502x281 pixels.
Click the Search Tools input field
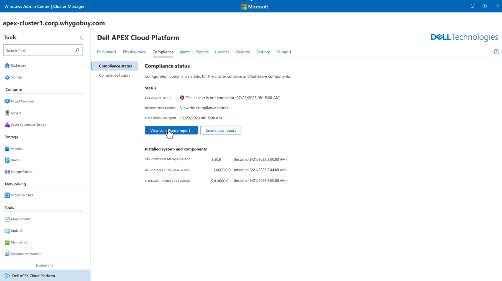(x=39, y=50)
